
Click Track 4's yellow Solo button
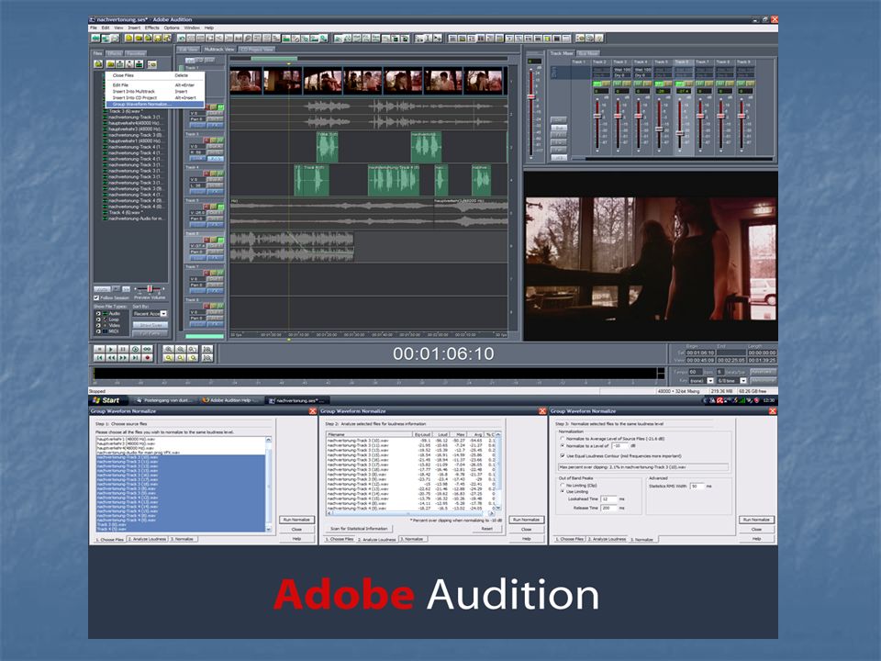(214, 174)
